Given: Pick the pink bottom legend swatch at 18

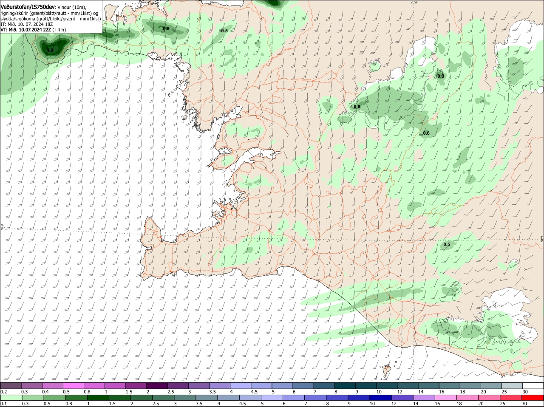Looking at the screenshot, I should (x=467, y=397).
